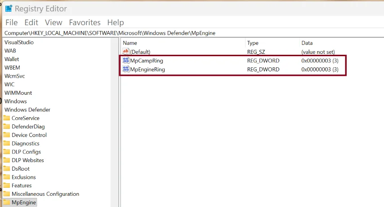
Task: Click the CoreService folder icon
Action: [7, 118]
